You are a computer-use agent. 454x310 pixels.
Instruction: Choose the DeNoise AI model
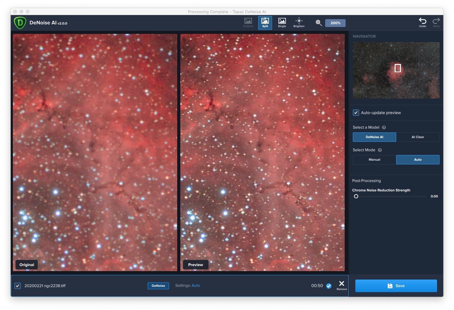click(375, 137)
